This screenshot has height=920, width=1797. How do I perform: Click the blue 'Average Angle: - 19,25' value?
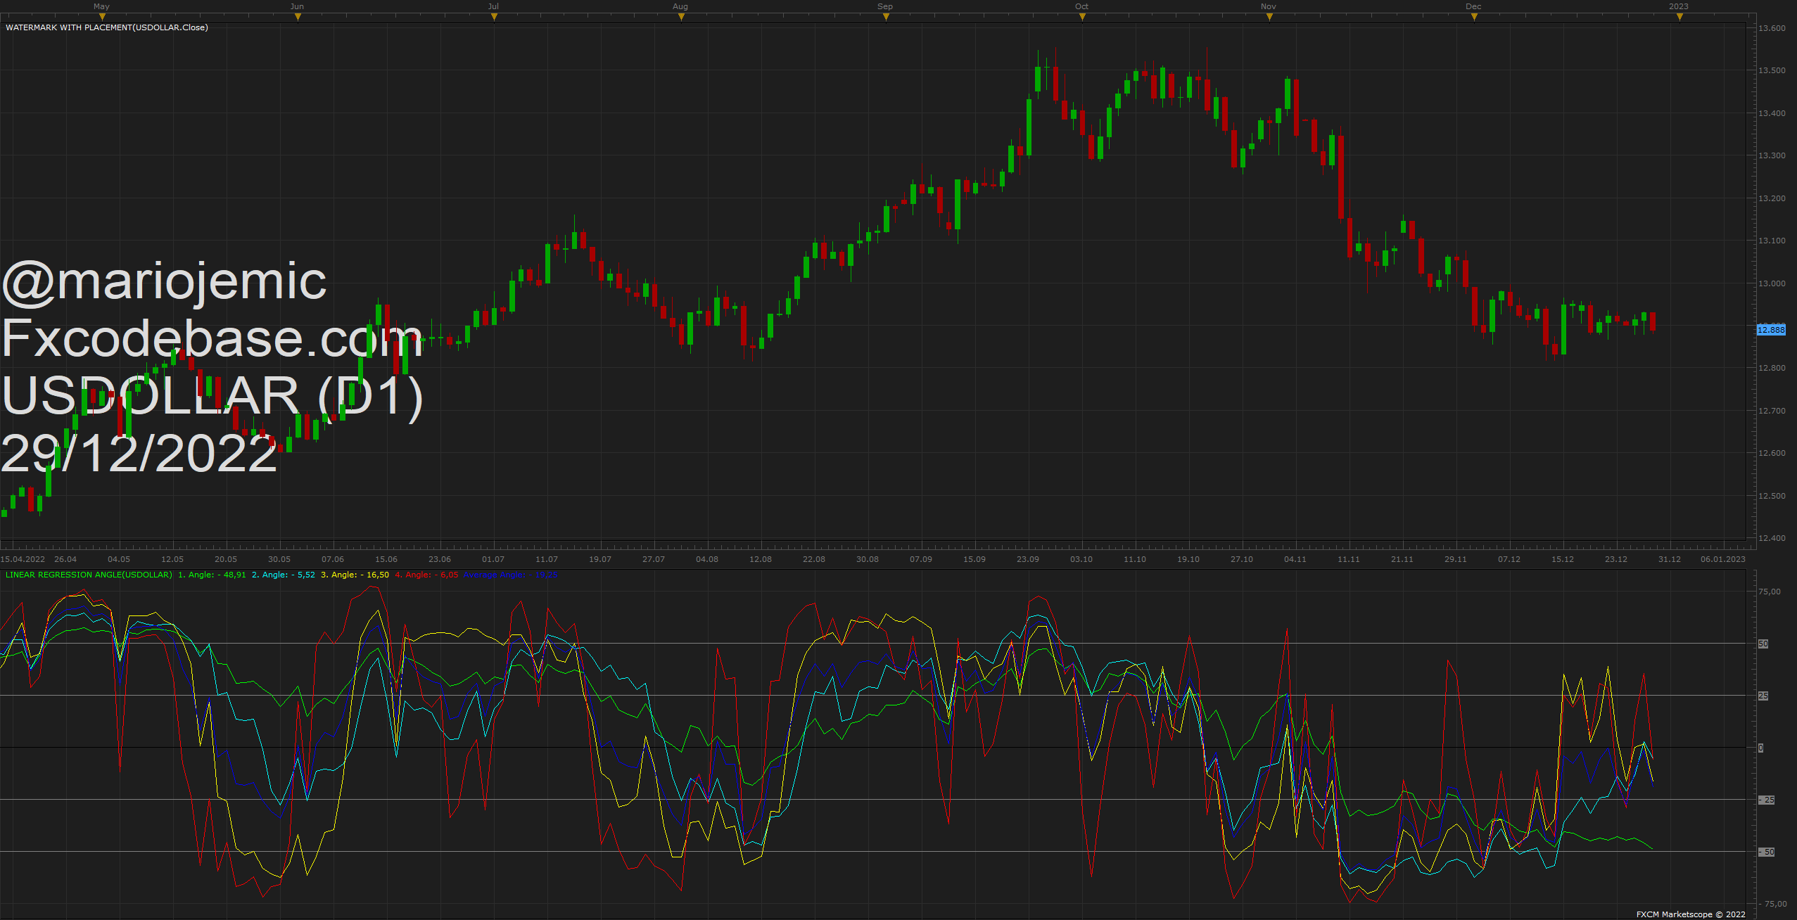tap(510, 575)
